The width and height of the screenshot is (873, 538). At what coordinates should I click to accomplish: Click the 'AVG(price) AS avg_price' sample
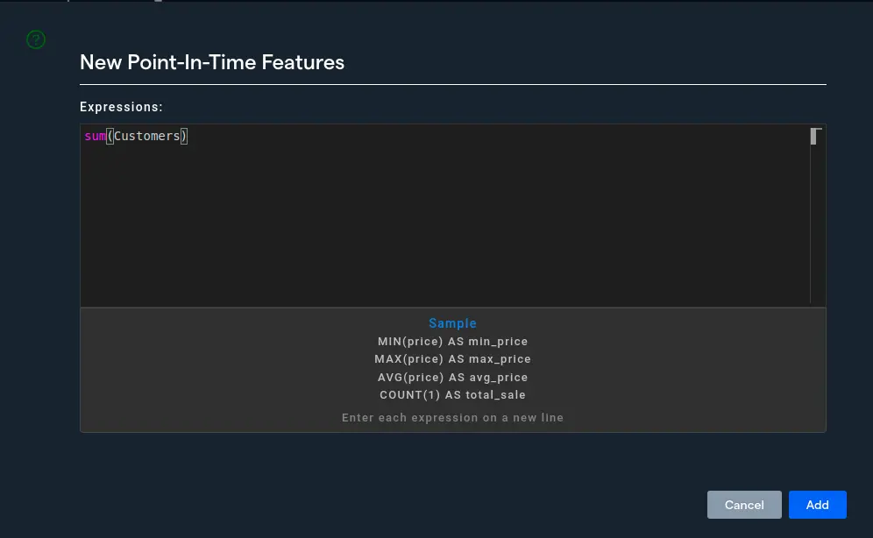[x=452, y=378]
